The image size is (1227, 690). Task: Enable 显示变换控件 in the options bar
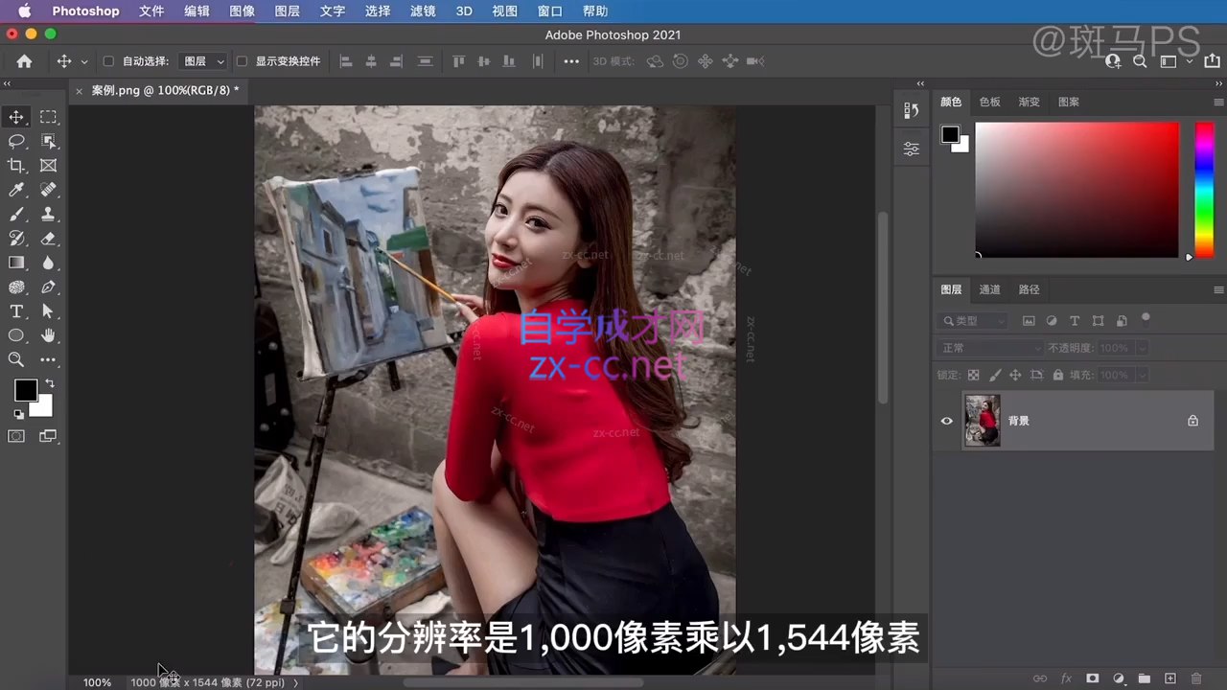coord(242,60)
